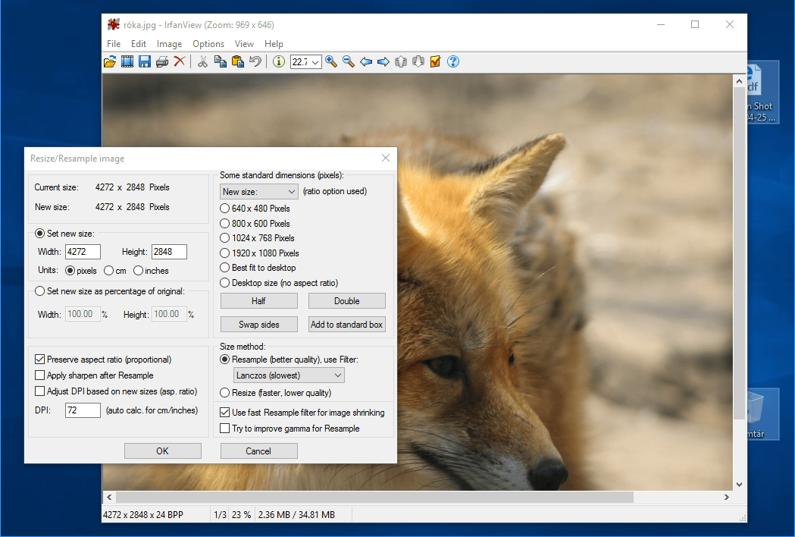
Task: Open the Options menu
Action: tap(208, 44)
